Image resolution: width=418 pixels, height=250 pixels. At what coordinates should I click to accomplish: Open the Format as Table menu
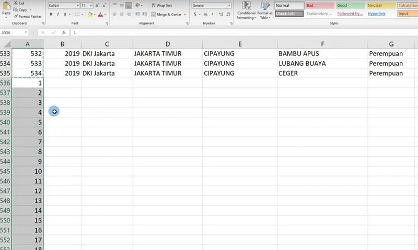(265, 10)
